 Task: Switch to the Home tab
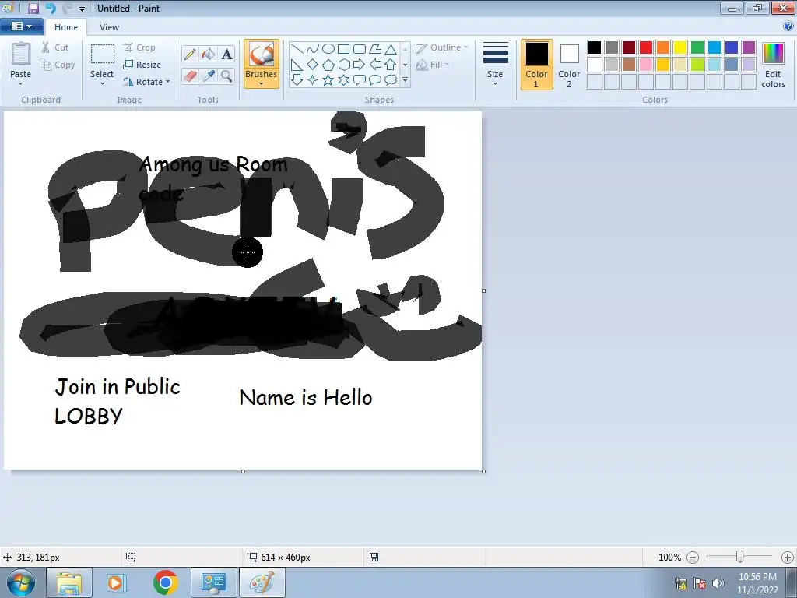[66, 27]
